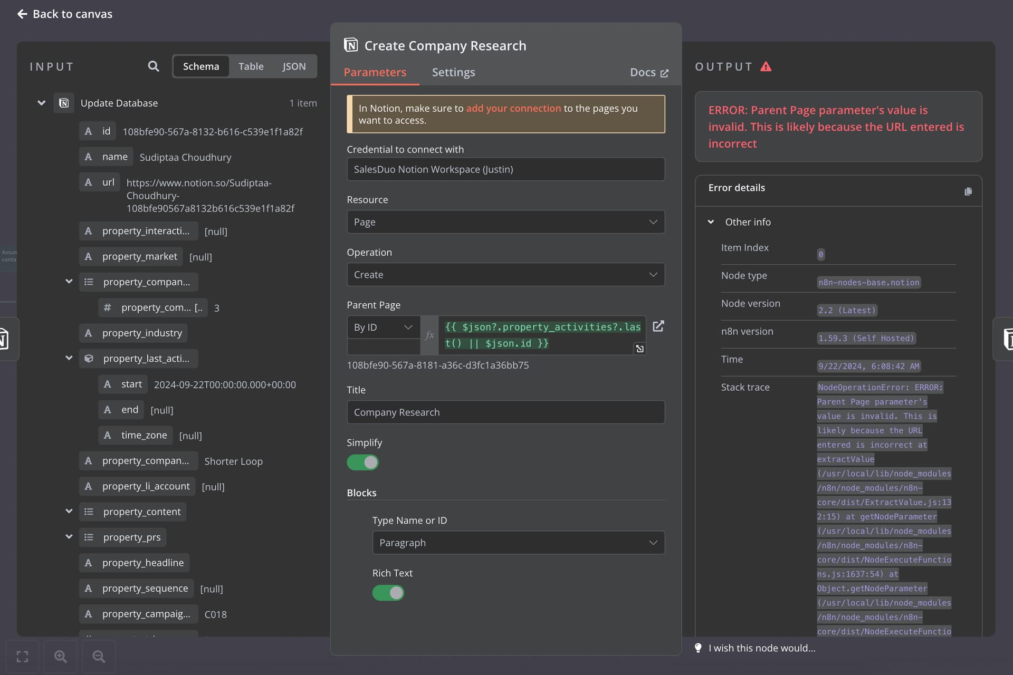Open the By ID mode dropdown
This screenshot has width=1013, height=675.
point(384,327)
